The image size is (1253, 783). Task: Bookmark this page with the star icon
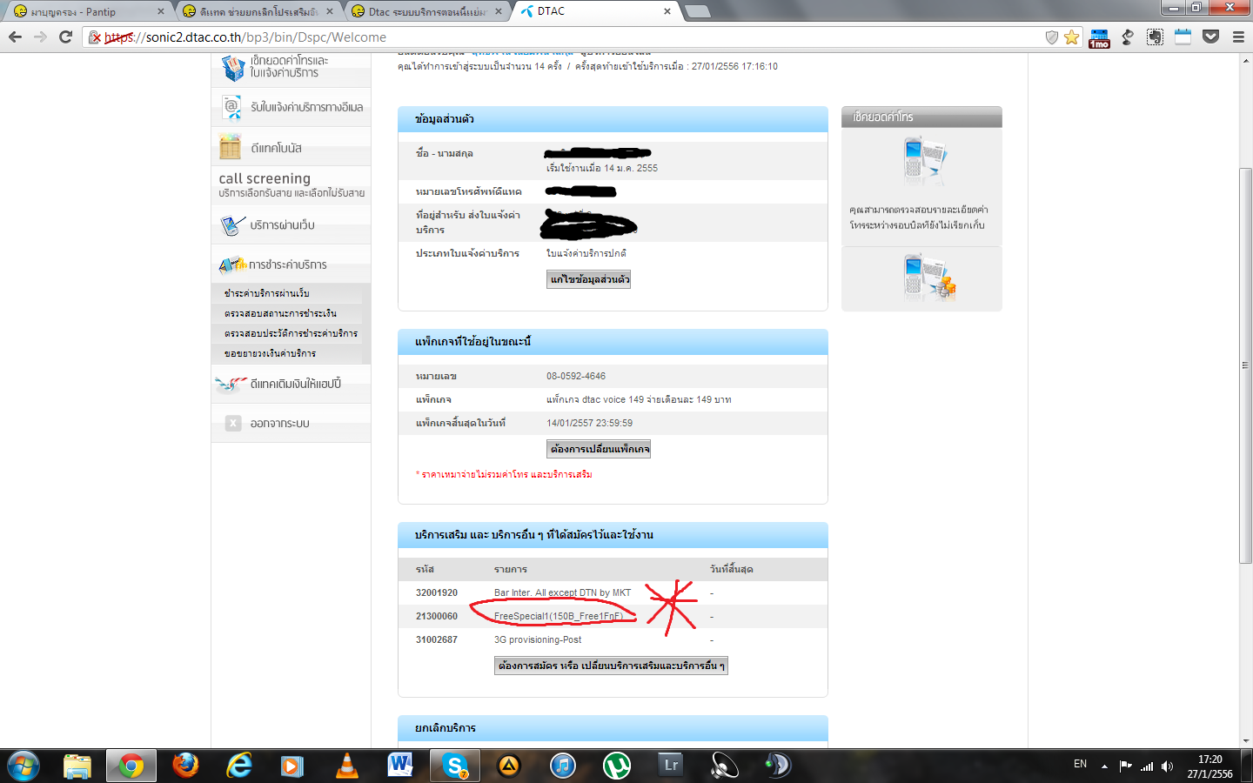pos(1071,37)
